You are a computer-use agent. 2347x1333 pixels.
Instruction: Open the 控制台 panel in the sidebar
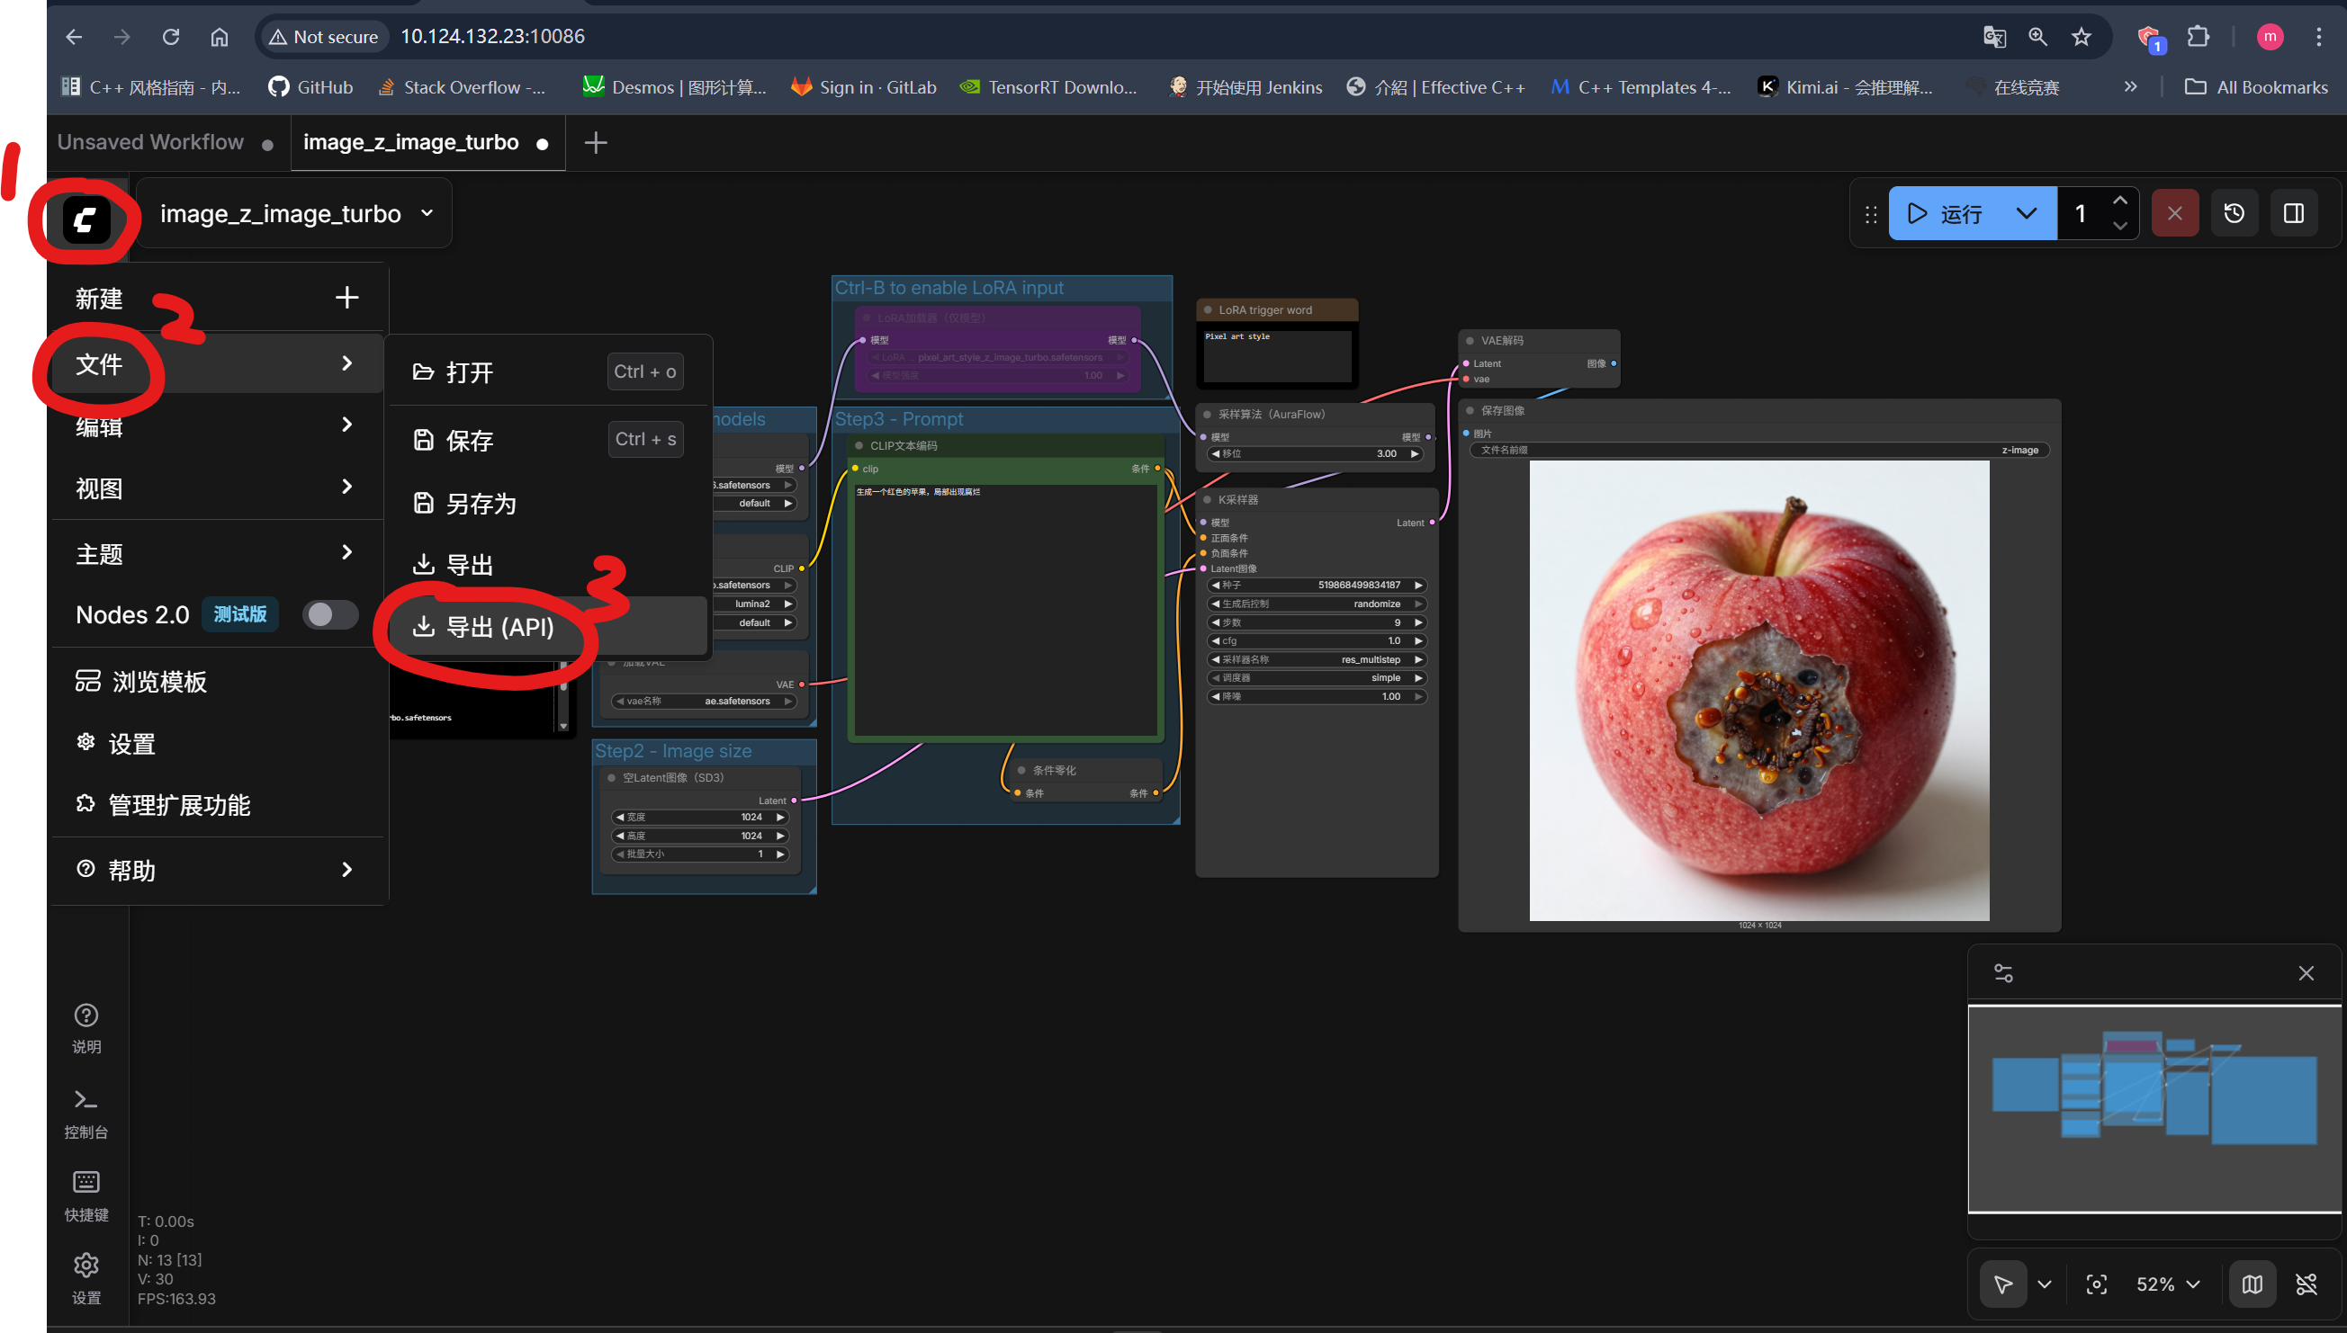tap(85, 1113)
